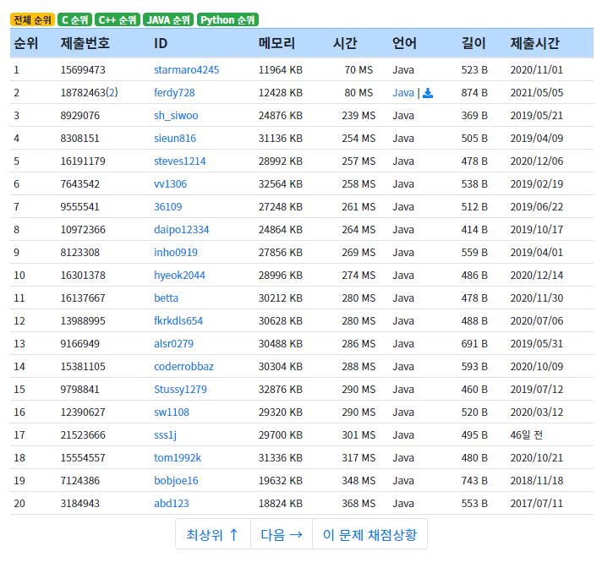
Task: Open ferdy728 user profile
Action: pyautogui.click(x=174, y=93)
